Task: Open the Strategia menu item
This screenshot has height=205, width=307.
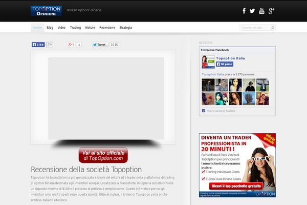Action: tap(126, 28)
